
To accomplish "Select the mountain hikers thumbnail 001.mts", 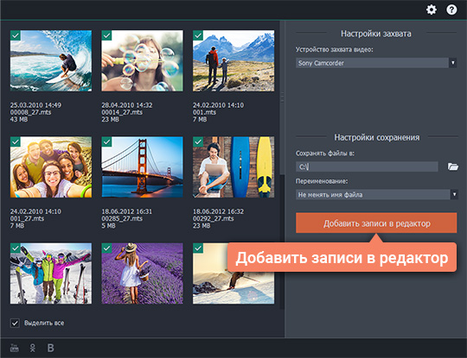I will click(233, 61).
